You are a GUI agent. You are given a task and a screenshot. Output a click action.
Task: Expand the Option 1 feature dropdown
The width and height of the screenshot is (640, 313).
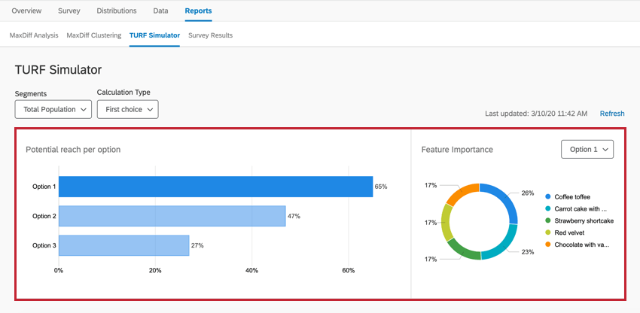[x=587, y=150]
